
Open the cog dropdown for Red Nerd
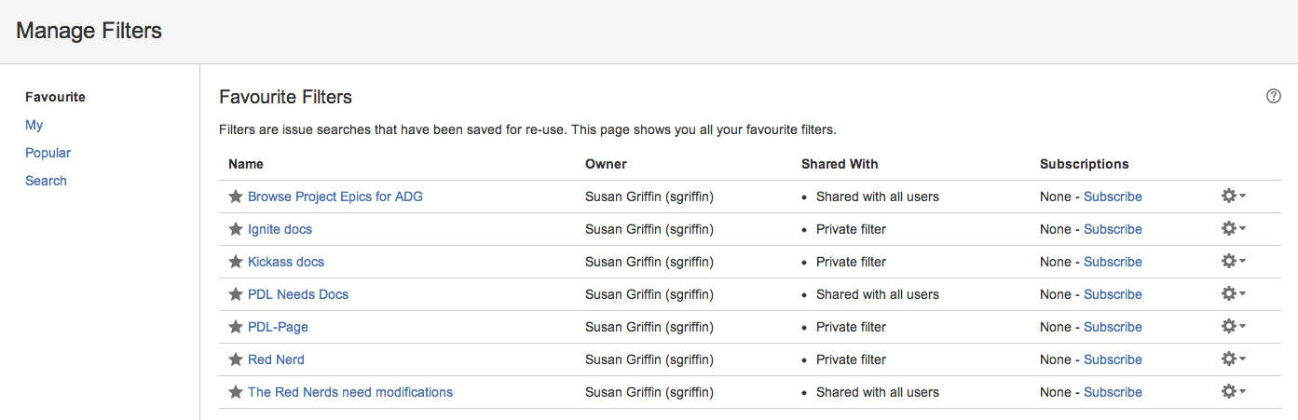[x=1233, y=359]
